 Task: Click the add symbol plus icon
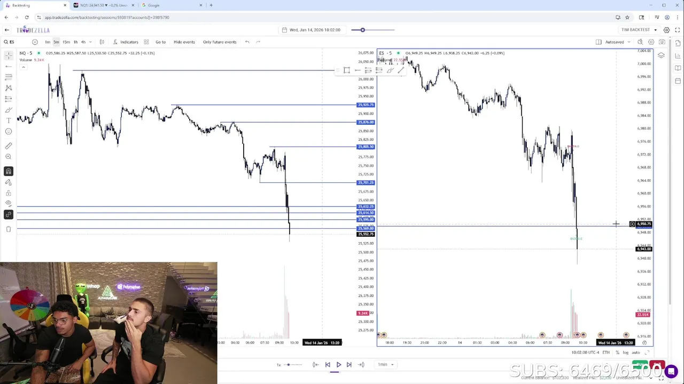click(x=35, y=42)
